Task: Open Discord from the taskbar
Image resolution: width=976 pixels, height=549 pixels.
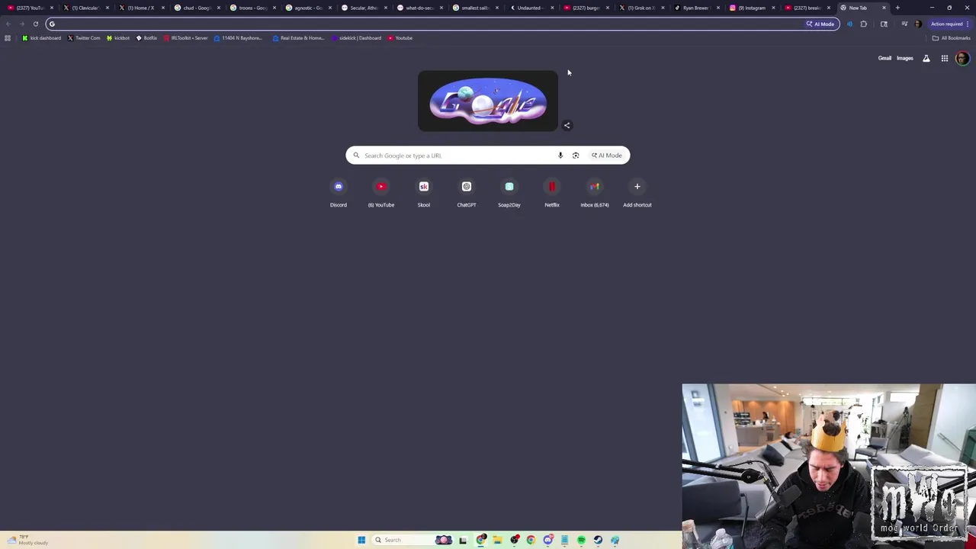Action: 547,540
